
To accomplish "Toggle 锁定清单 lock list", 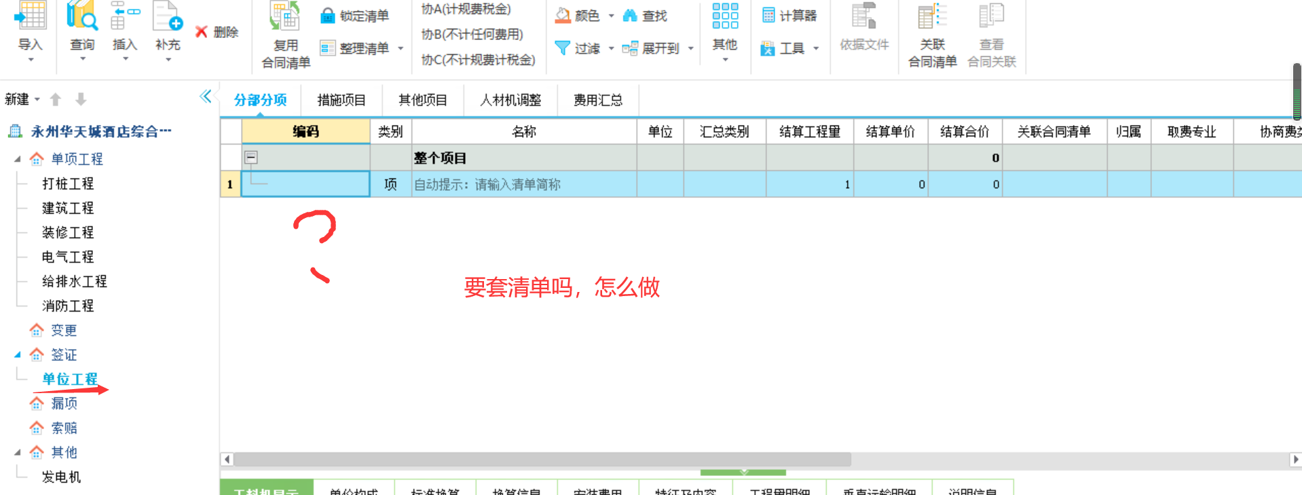I will (x=354, y=16).
